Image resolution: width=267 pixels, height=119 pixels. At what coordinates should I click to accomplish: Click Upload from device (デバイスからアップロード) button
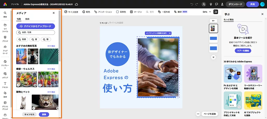pos(35,26)
